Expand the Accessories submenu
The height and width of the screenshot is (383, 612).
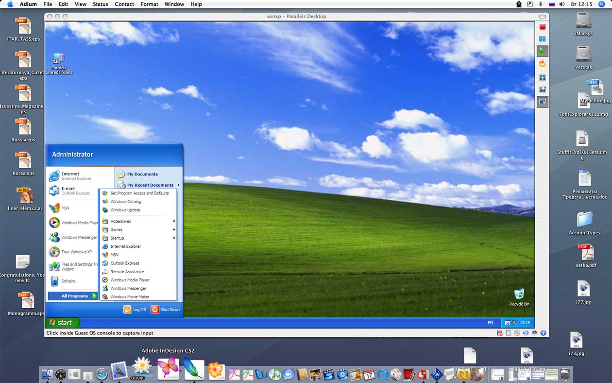coord(138,221)
